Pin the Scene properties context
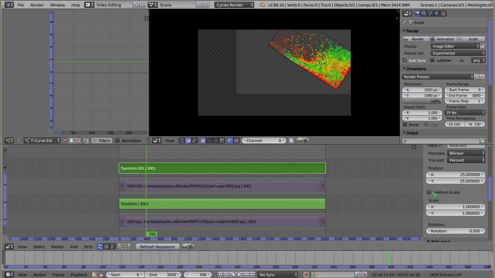This screenshot has width=495, height=278. coord(405,22)
